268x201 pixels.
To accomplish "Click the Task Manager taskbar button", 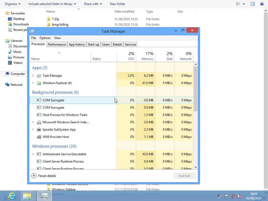I will 44,196.
